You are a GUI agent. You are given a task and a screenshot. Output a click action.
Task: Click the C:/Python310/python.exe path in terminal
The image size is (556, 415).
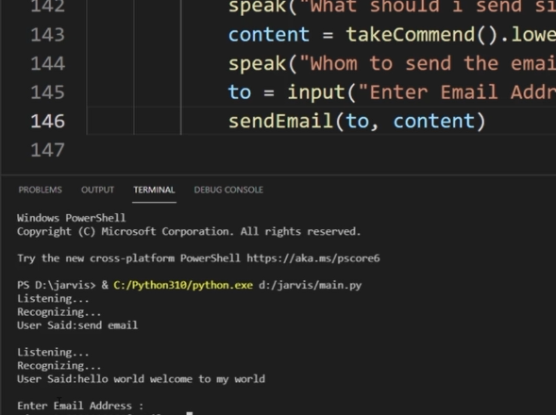[x=183, y=285]
